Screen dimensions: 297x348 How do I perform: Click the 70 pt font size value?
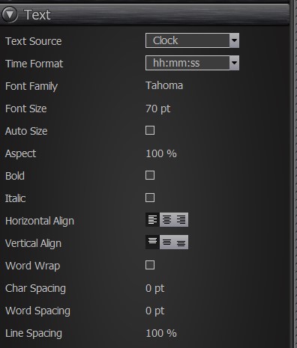point(158,109)
